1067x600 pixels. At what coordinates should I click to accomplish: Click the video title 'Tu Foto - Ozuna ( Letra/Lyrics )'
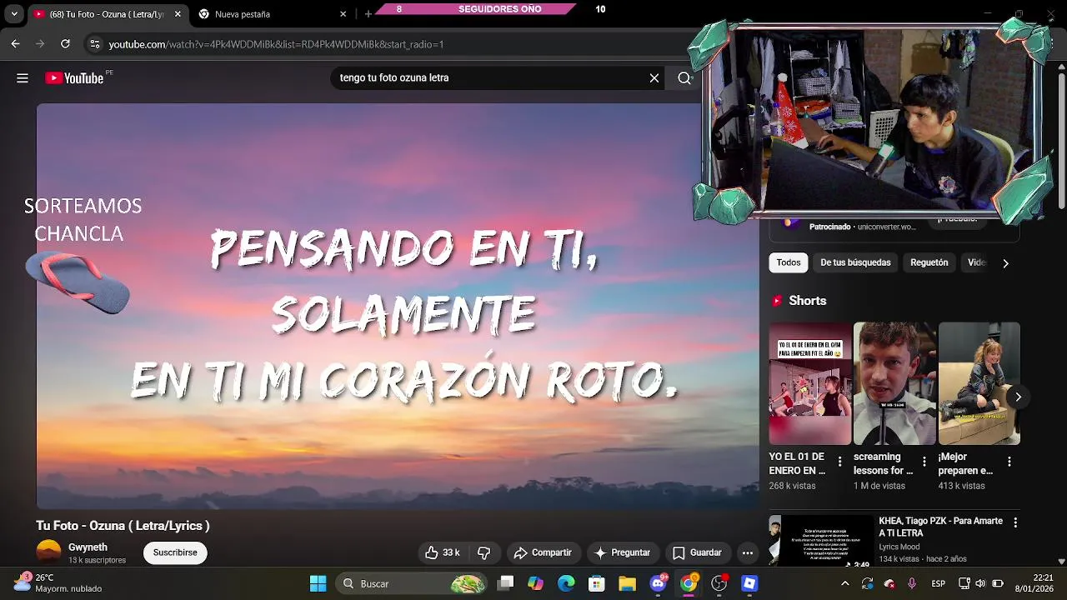click(123, 526)
